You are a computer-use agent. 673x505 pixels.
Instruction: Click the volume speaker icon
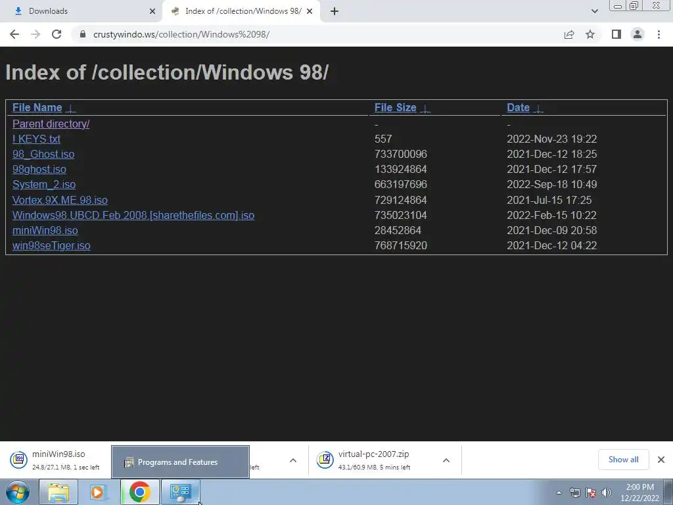607,493
